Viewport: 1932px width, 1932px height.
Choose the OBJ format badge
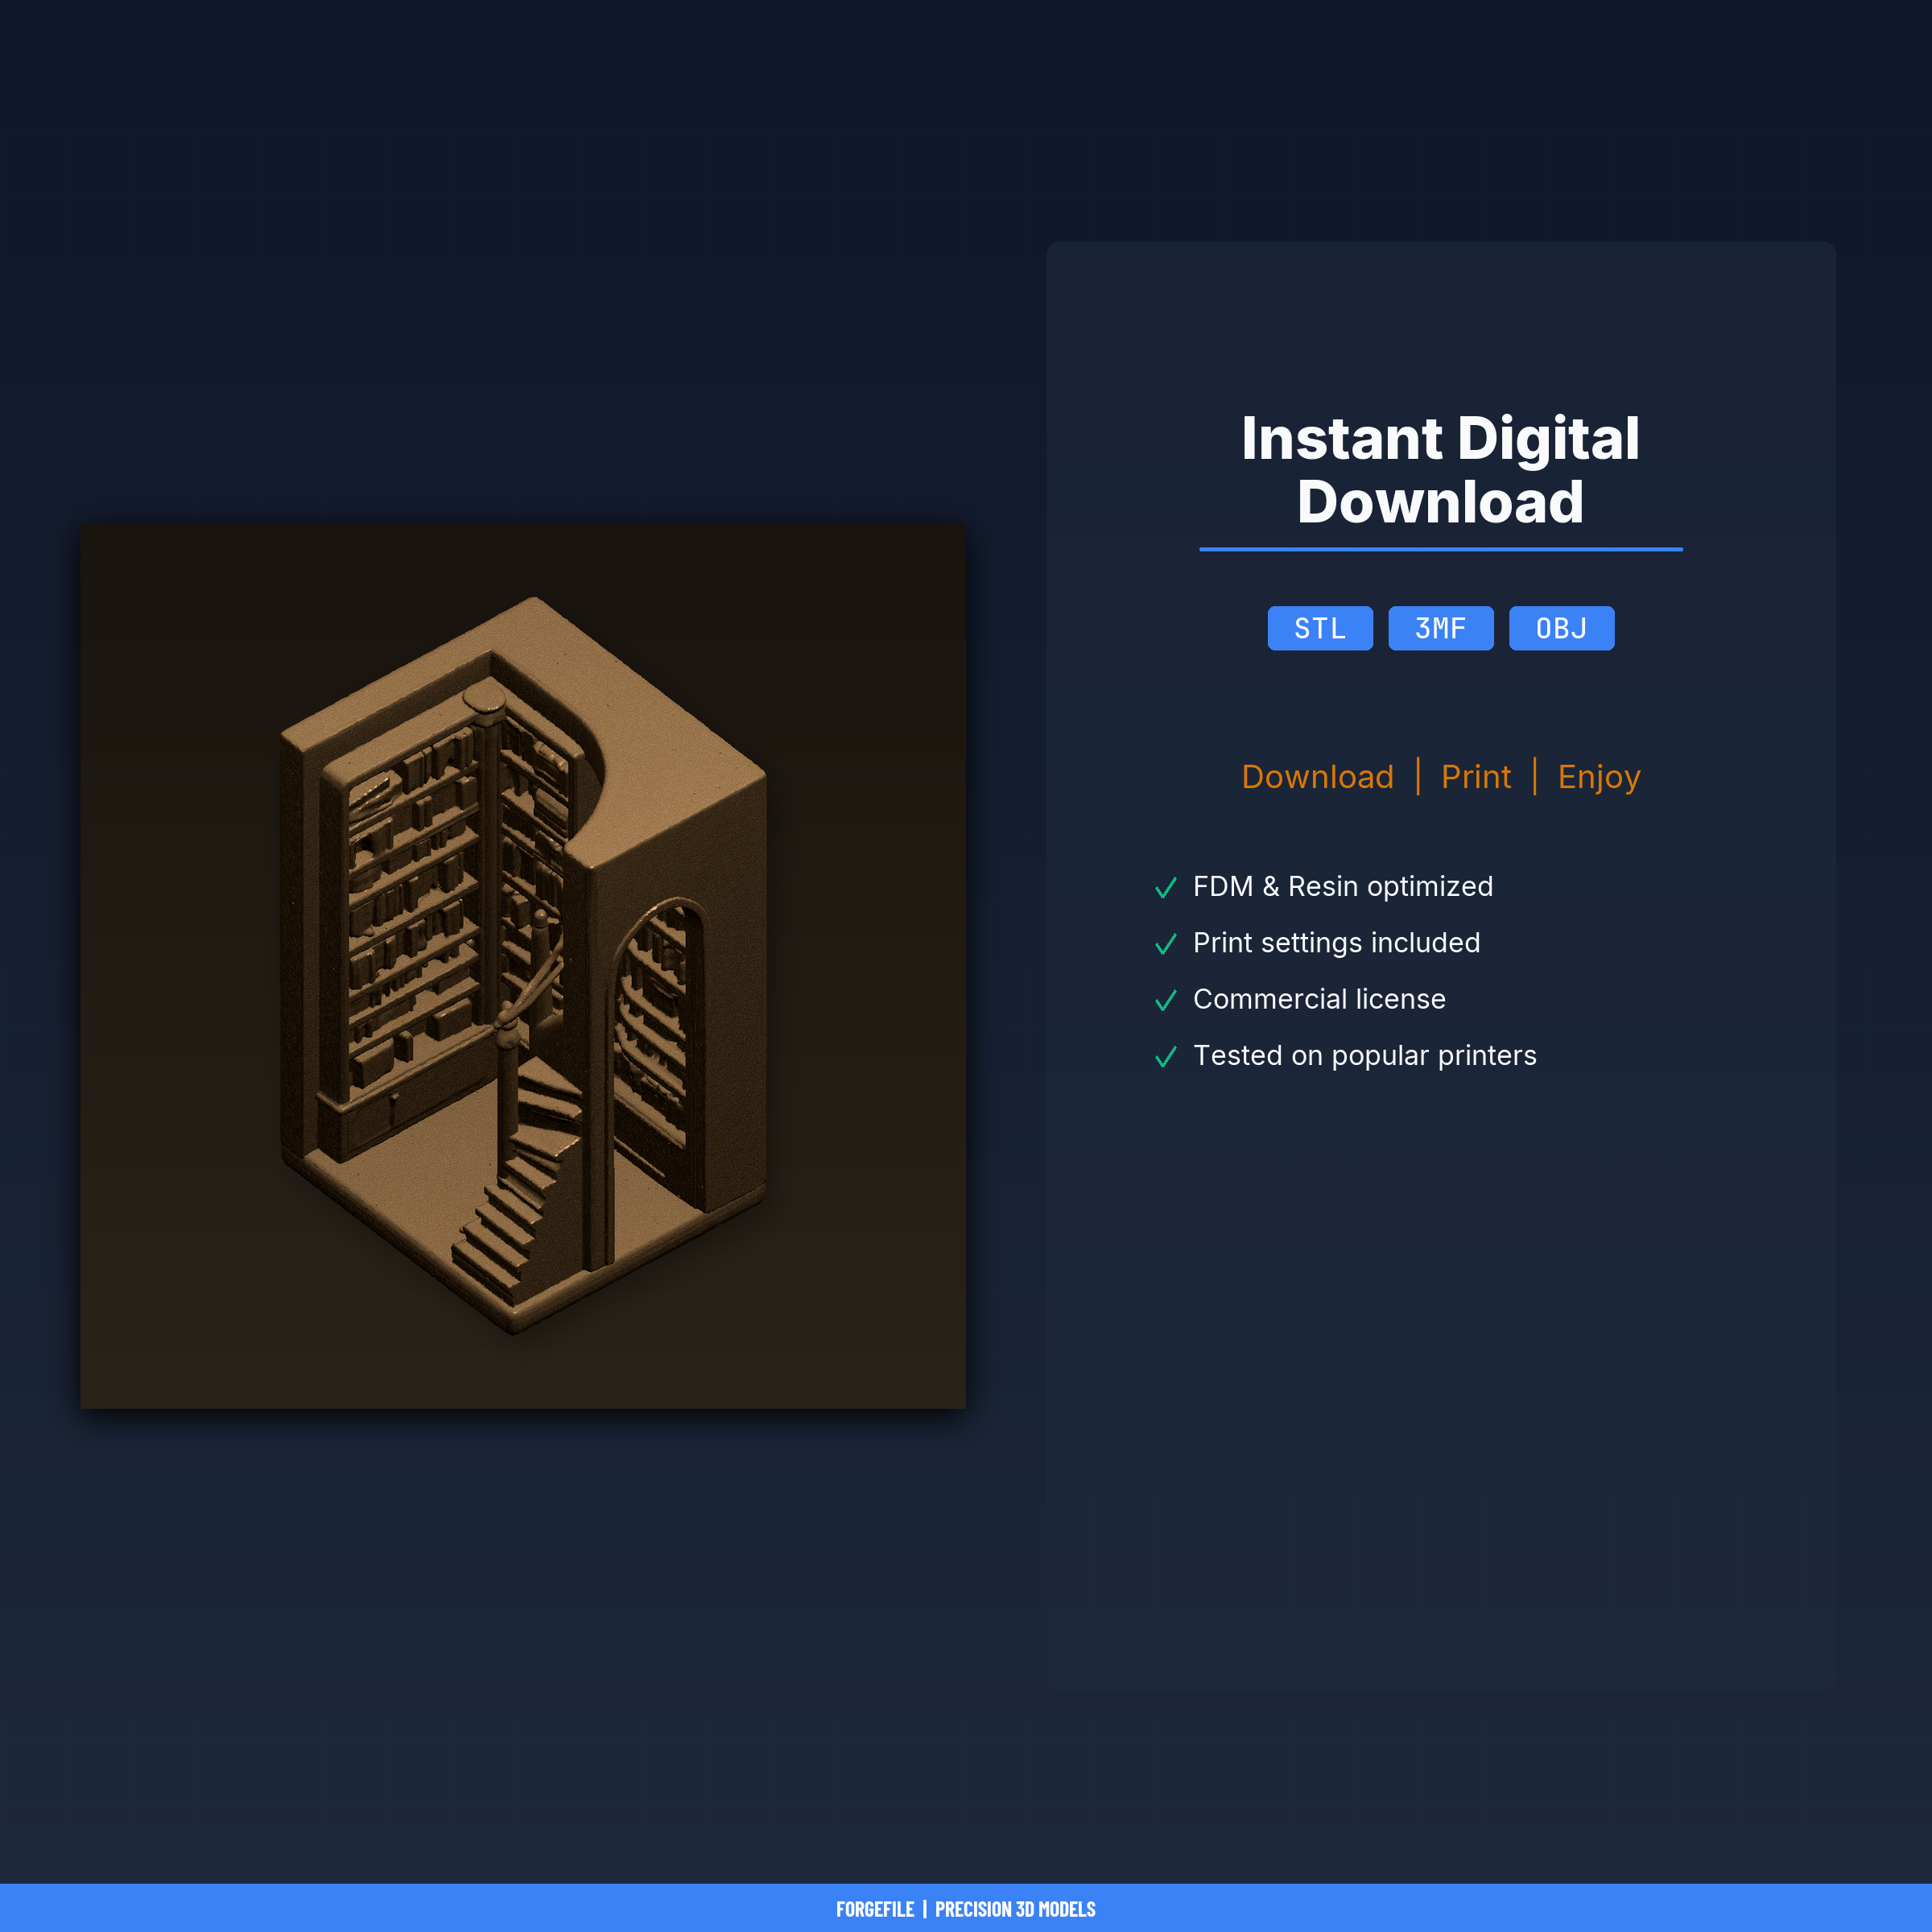[x=1561, y=628]
